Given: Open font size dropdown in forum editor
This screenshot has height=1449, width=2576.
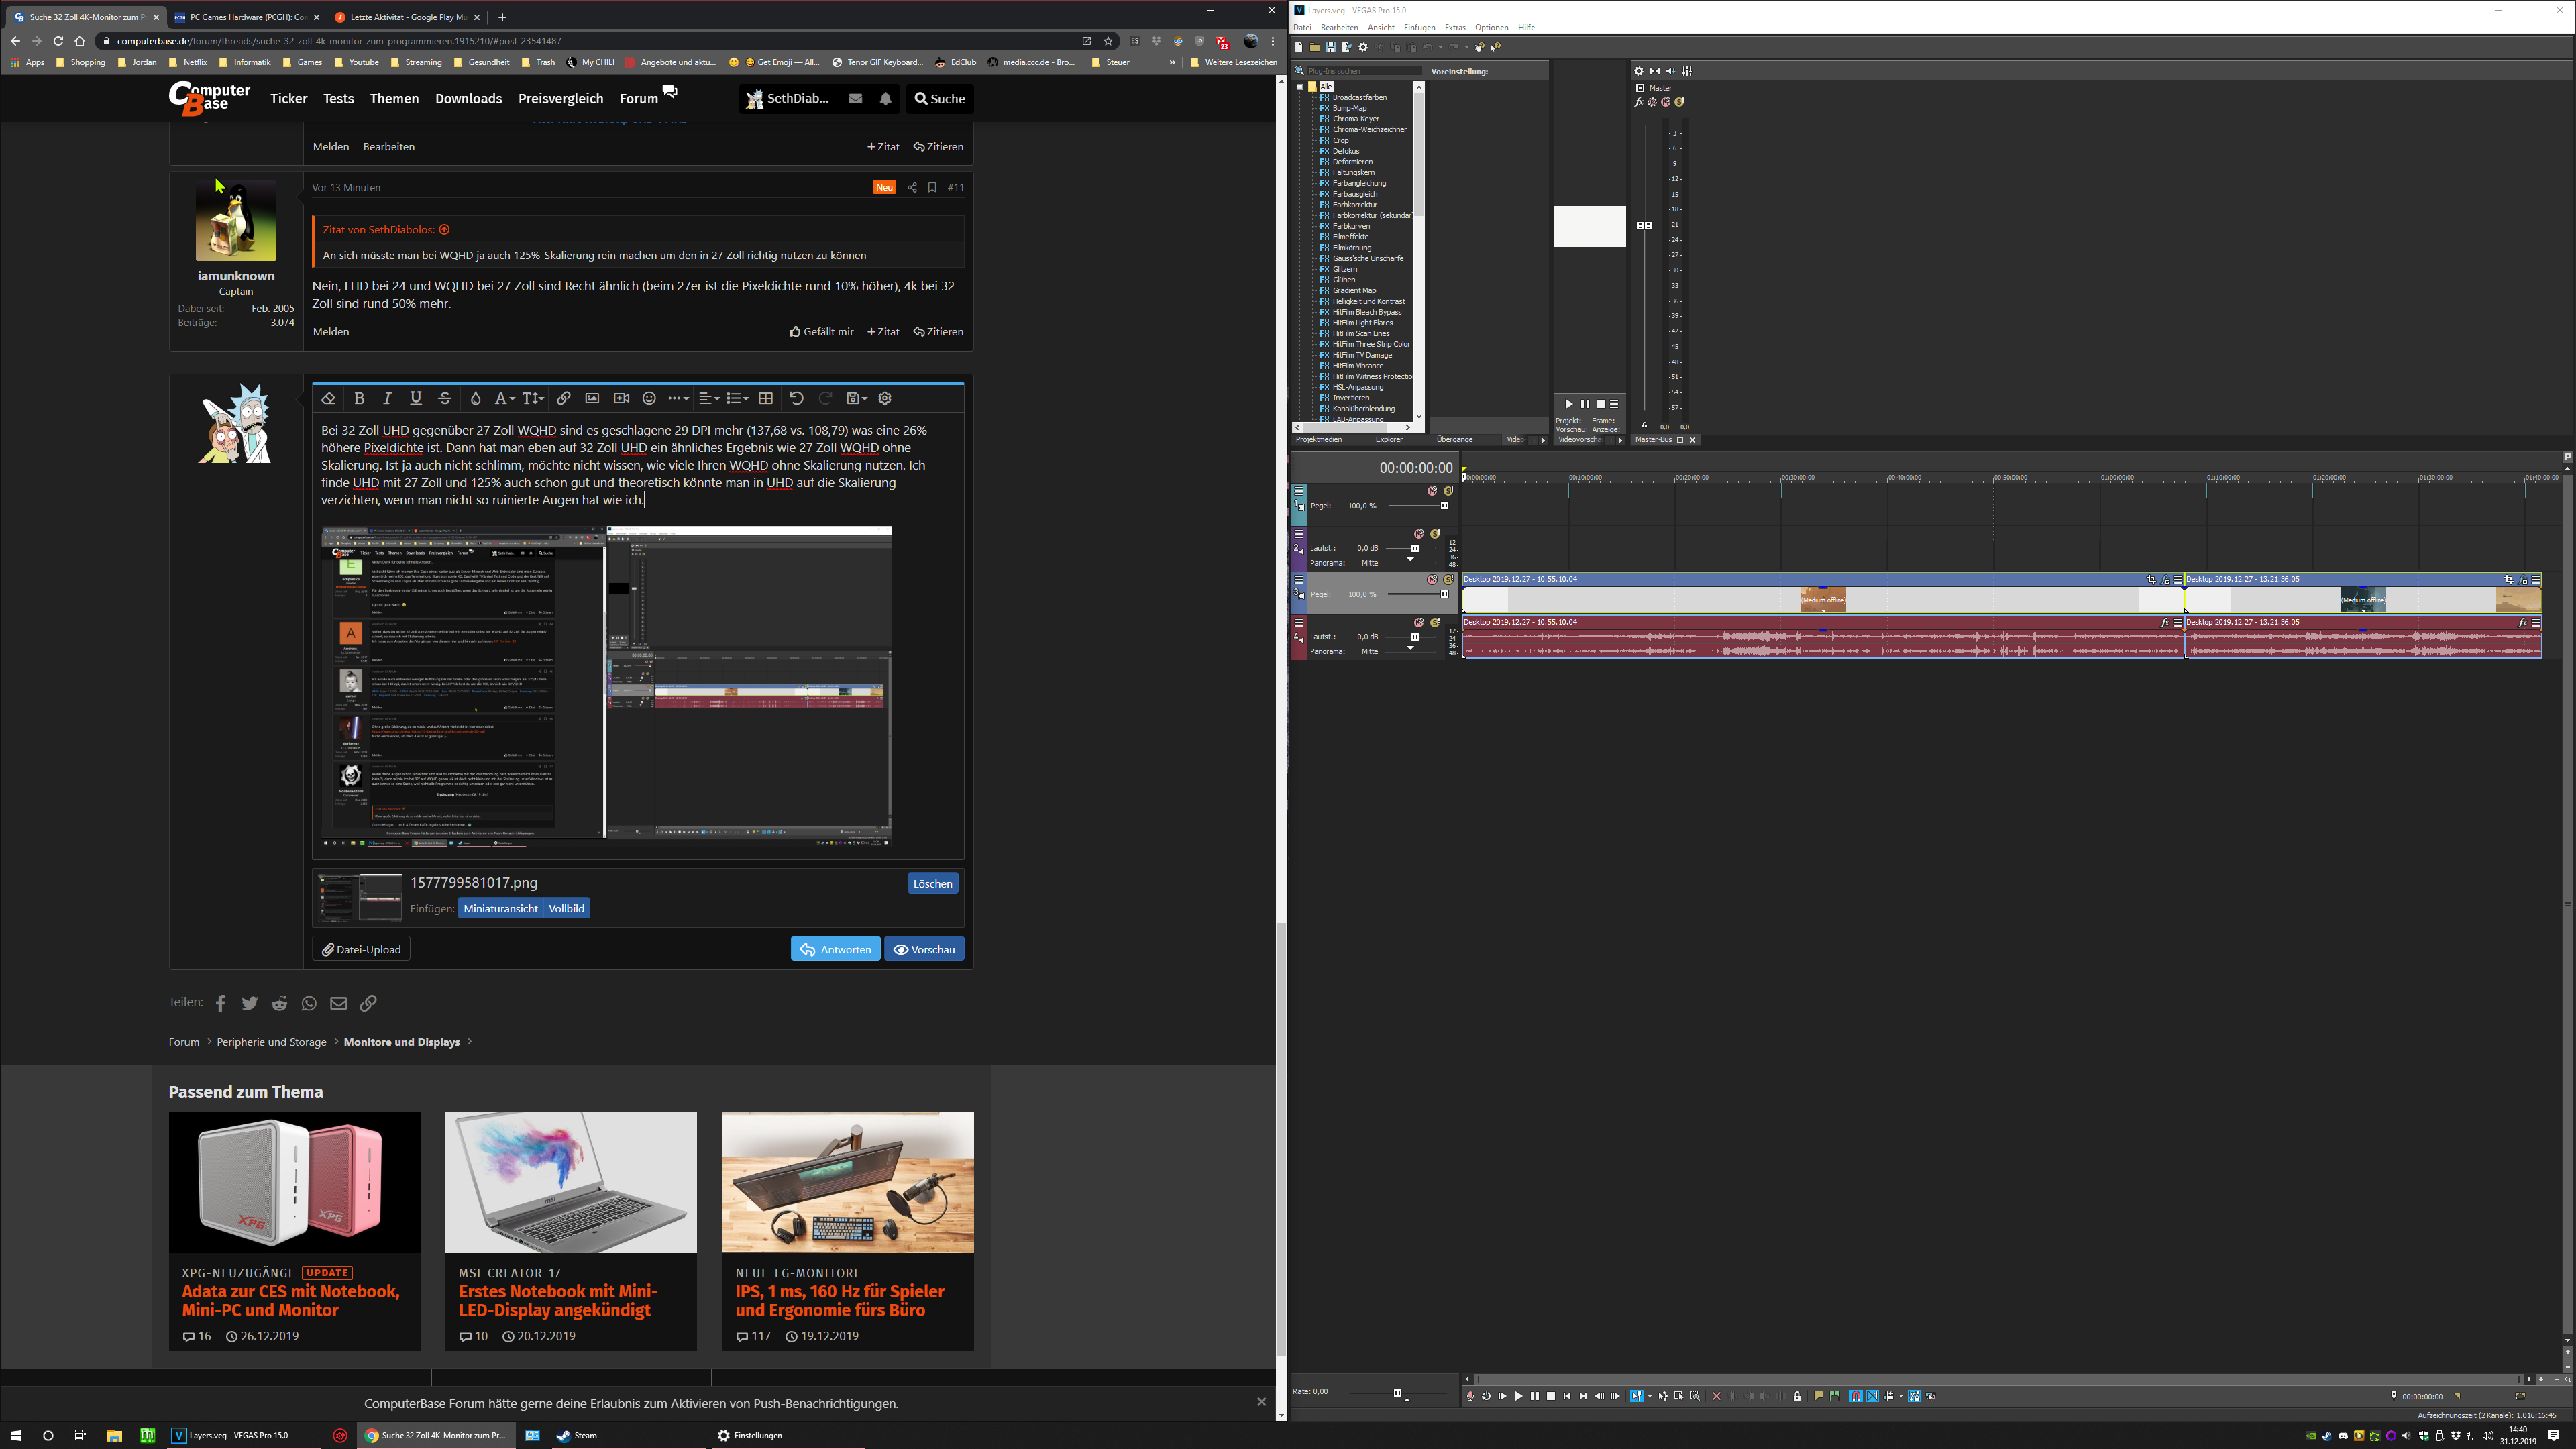Looking at the screenshot, I should pyautogui.click(x=533, y=398).
